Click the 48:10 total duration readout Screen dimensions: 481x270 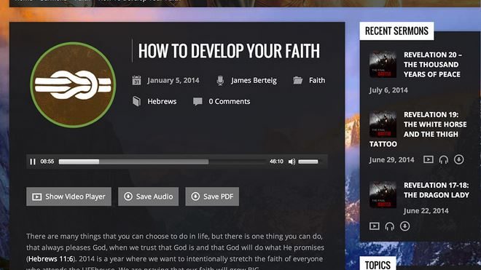(x=276, y=162)
